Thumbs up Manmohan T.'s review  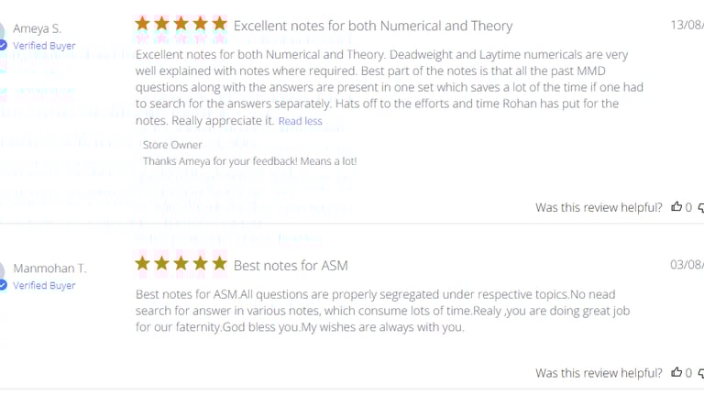pos(676,372)
